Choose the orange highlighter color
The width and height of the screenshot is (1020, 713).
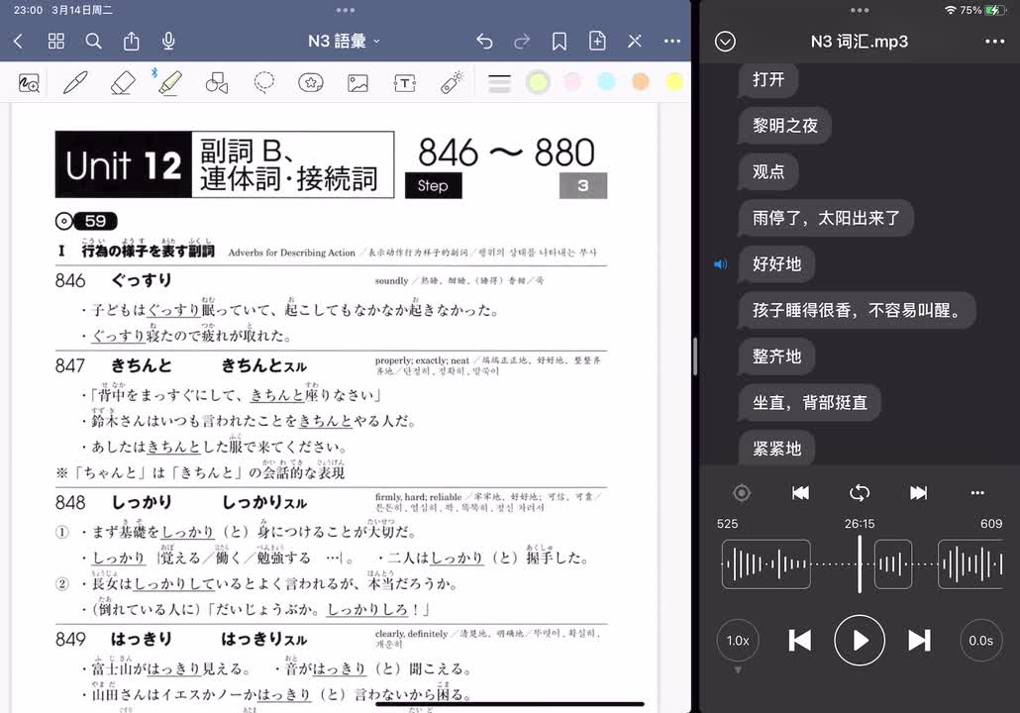pyautogui.click(x=641, y=82)
